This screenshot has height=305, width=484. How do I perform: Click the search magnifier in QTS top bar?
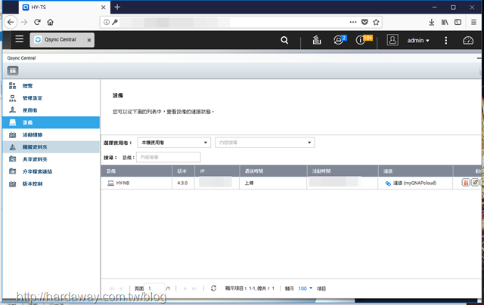pos(284,40)
